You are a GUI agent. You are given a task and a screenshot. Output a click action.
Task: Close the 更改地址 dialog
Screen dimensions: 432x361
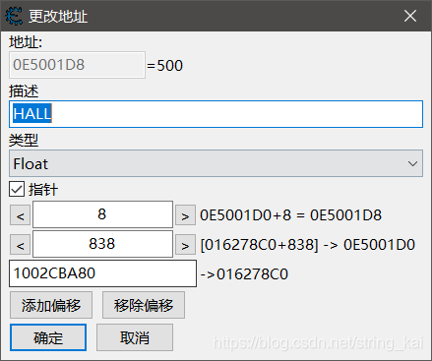click(410, 16)
